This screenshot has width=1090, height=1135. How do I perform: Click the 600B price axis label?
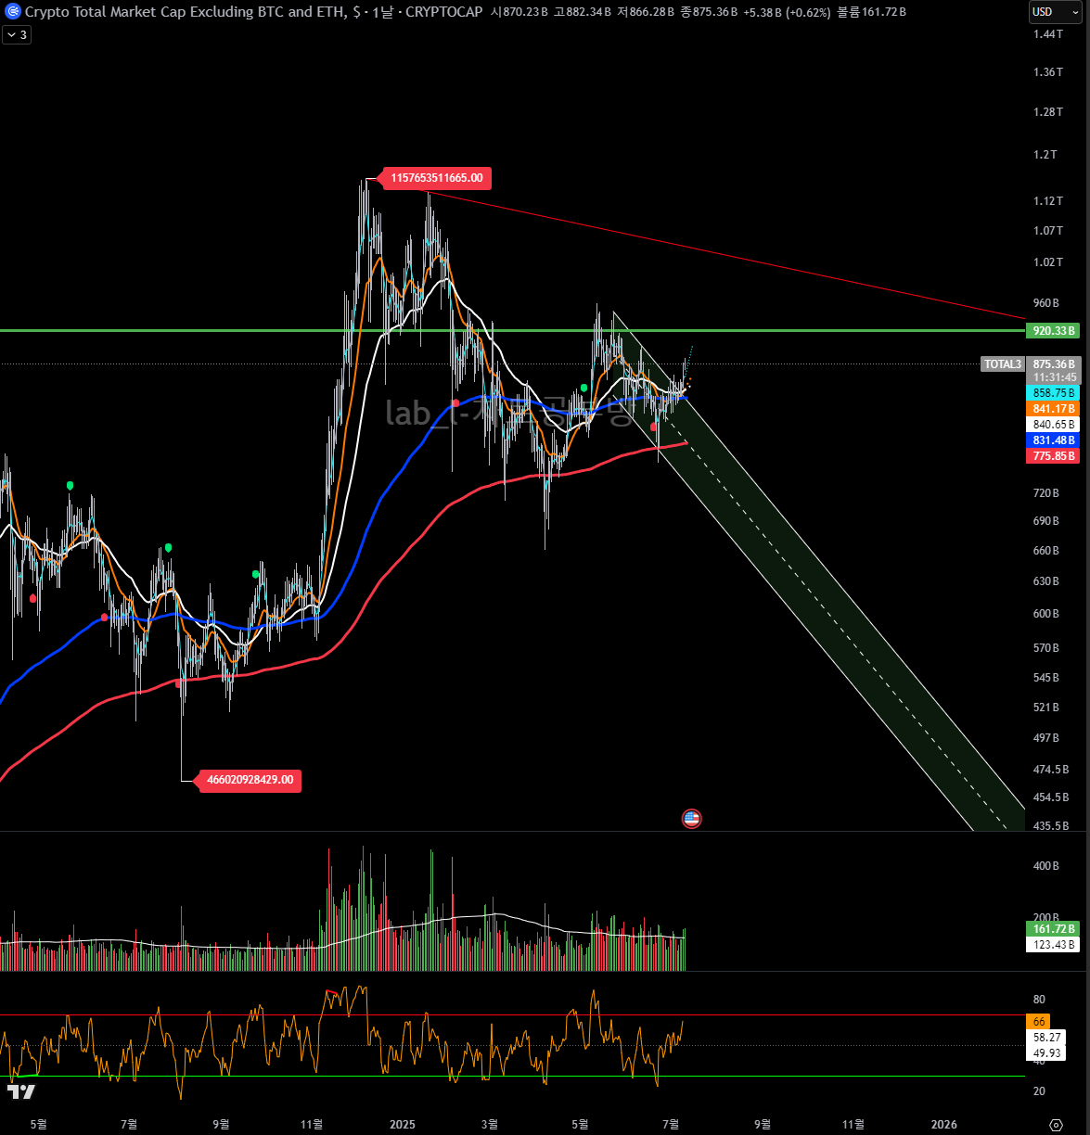coord(1046,614)
